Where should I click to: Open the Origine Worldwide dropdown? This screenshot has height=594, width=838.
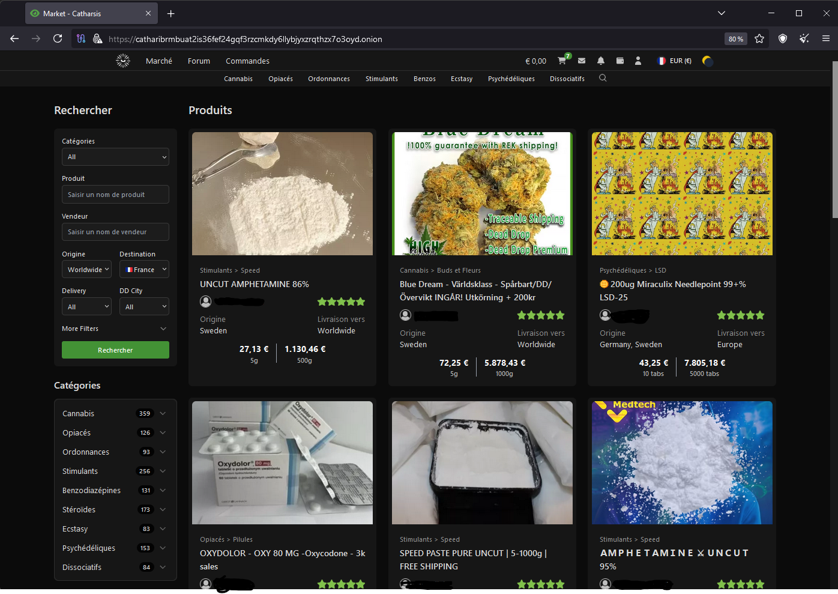pos(87,270)
